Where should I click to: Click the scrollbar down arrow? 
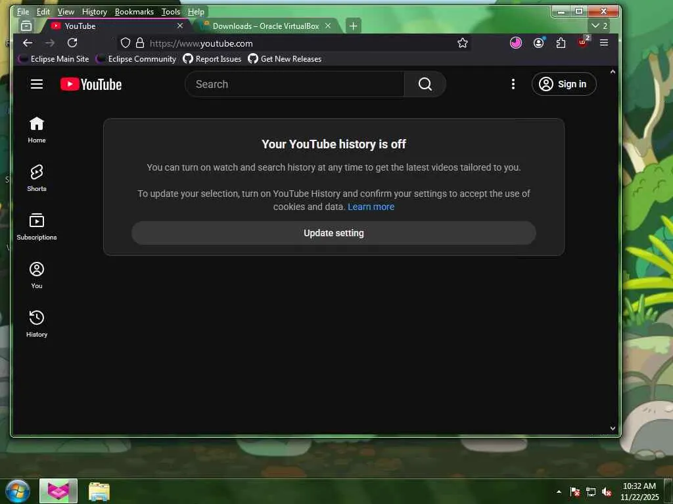(613, 428)
